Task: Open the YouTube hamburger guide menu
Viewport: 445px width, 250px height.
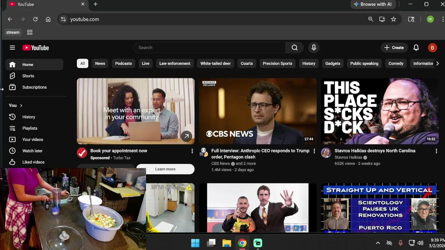Action: pyautogui.click(x=12, y=48)
